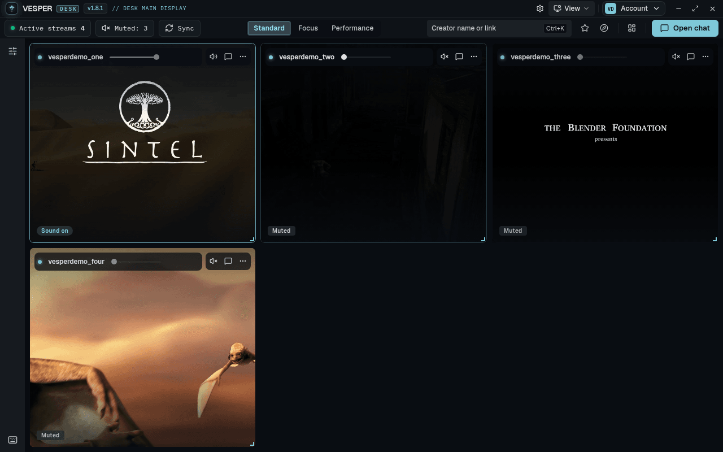Open the settings gear icon
Image resolution: width=723 pixels, height=452 pixels.
coord(540,8)
